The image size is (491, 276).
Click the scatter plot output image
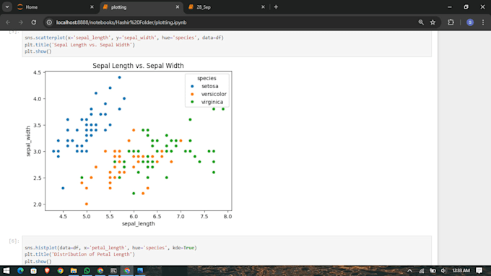click(129, 145)
